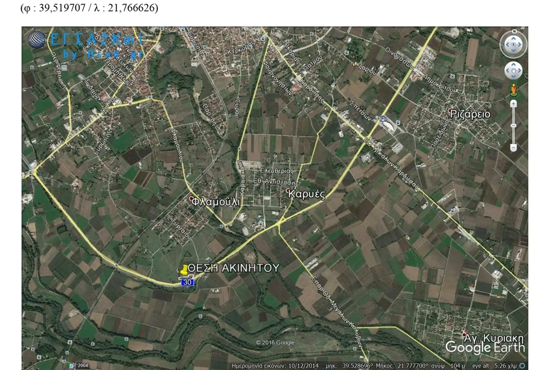Click the Ριζάρειο place label

click(470, 114)
